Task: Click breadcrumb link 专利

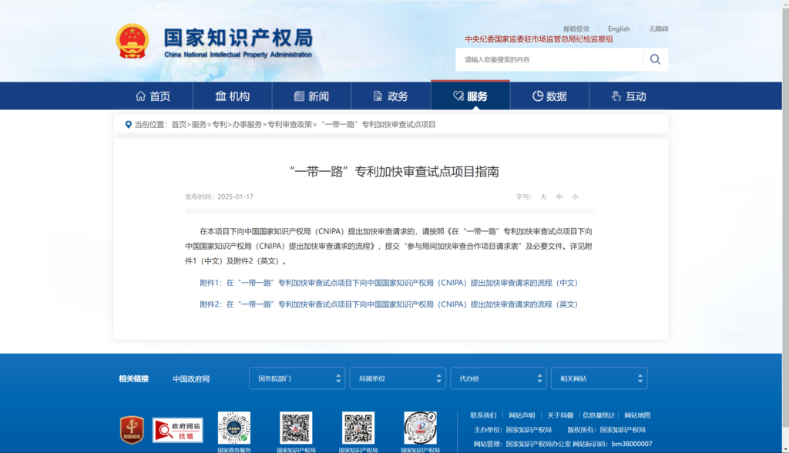Action: [220, 124]
